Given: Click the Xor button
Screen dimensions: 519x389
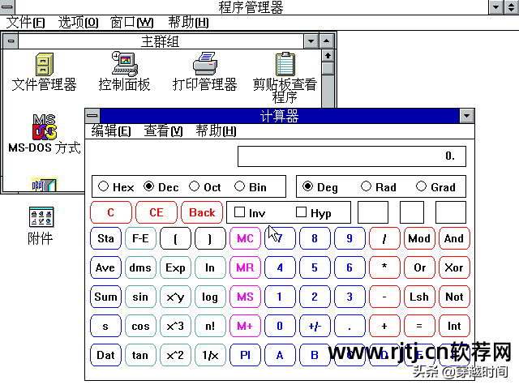Looking at the screenshot, I should (454, 267).
